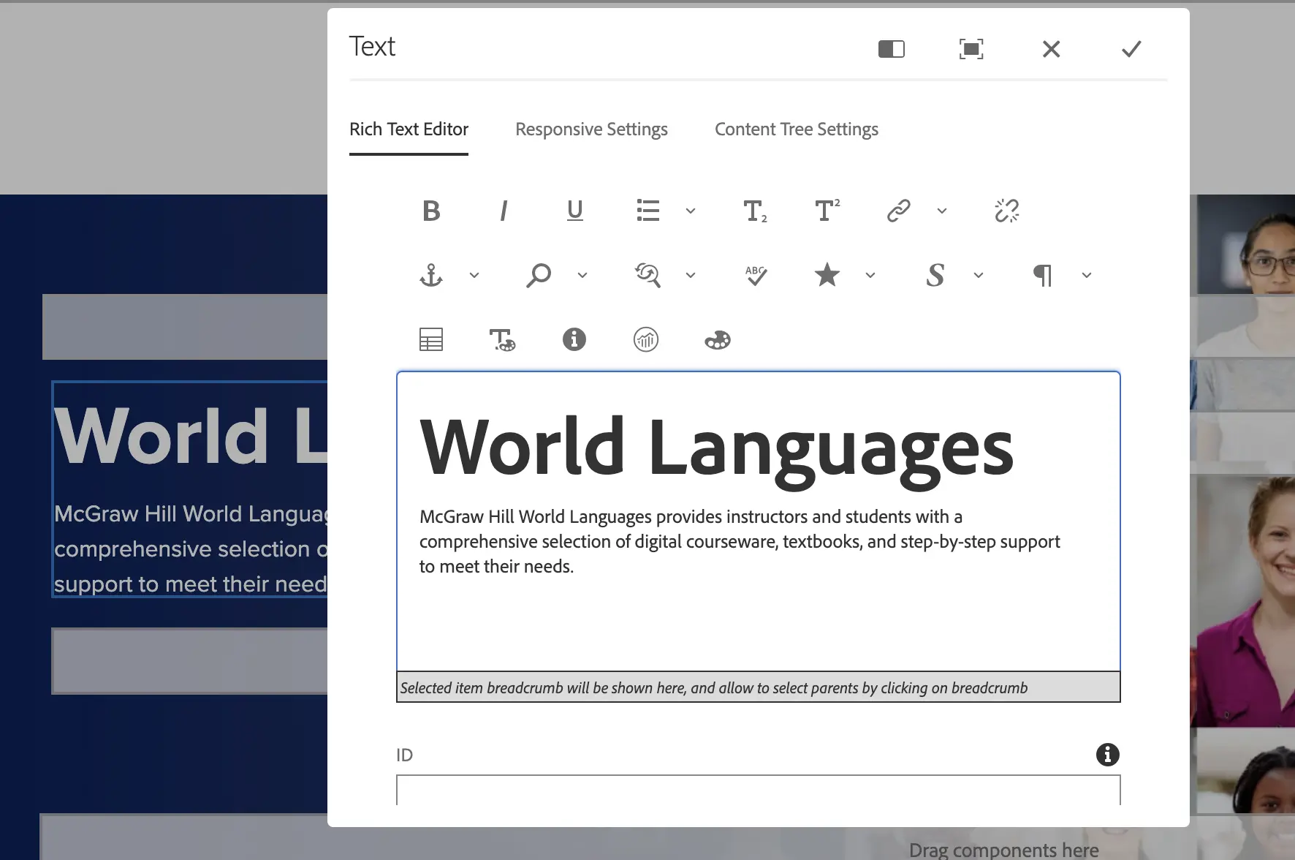The width and height of the screenshot is (1295, 860).
Task: Insert a table using table icon
Action: 431,340
